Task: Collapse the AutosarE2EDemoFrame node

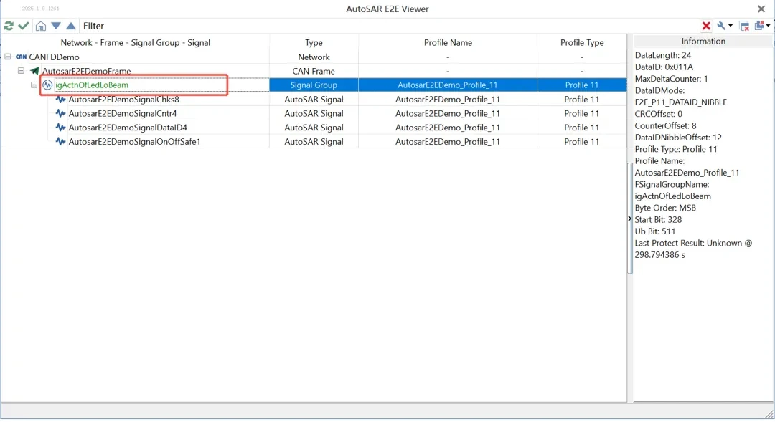Action: coord(21,71)
